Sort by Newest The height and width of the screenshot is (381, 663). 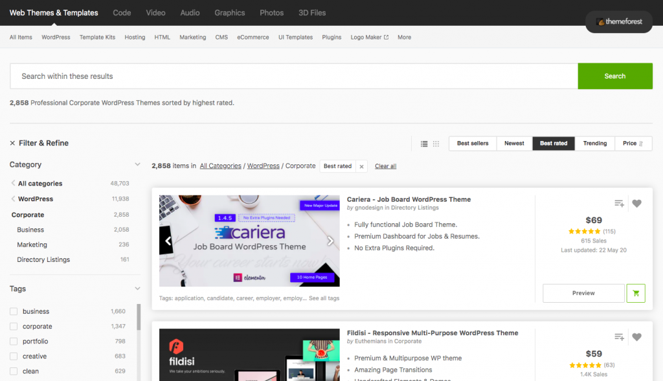[x=514, y=144]
